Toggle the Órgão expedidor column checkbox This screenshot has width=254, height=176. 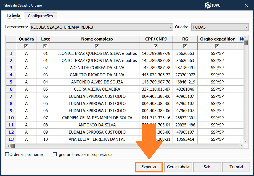pos(217,46)
